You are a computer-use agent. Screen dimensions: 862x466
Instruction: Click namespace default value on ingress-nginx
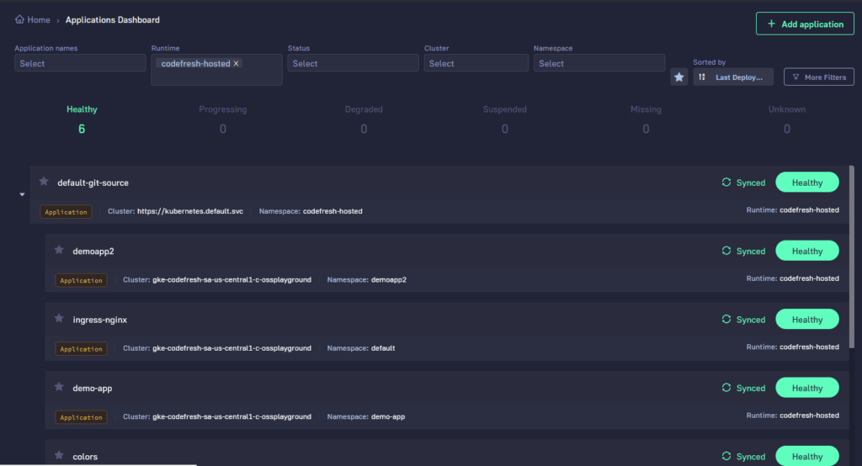[383, 348]
